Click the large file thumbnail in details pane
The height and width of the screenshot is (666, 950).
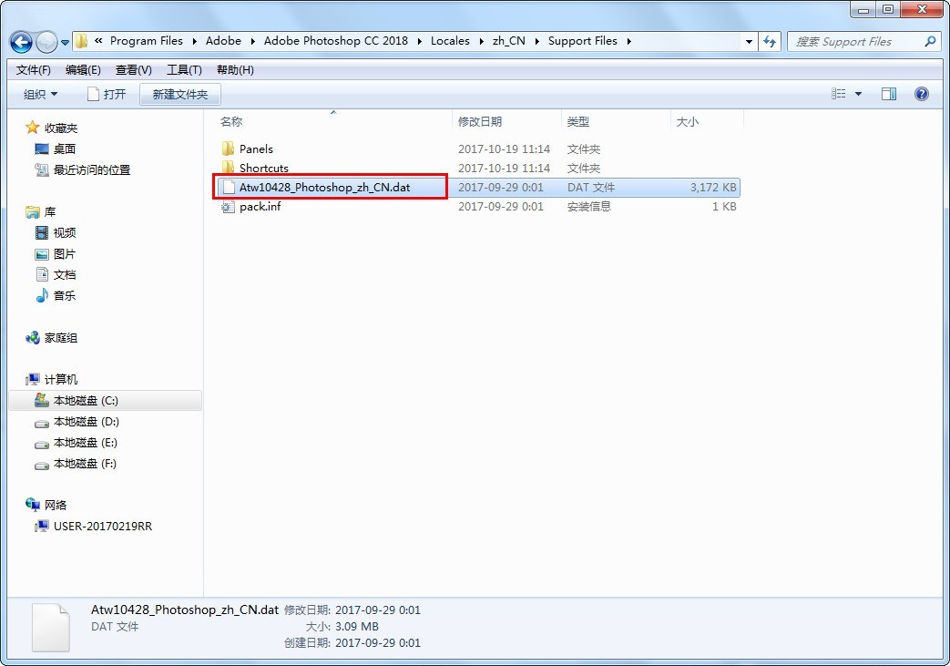tap(51, 628)
